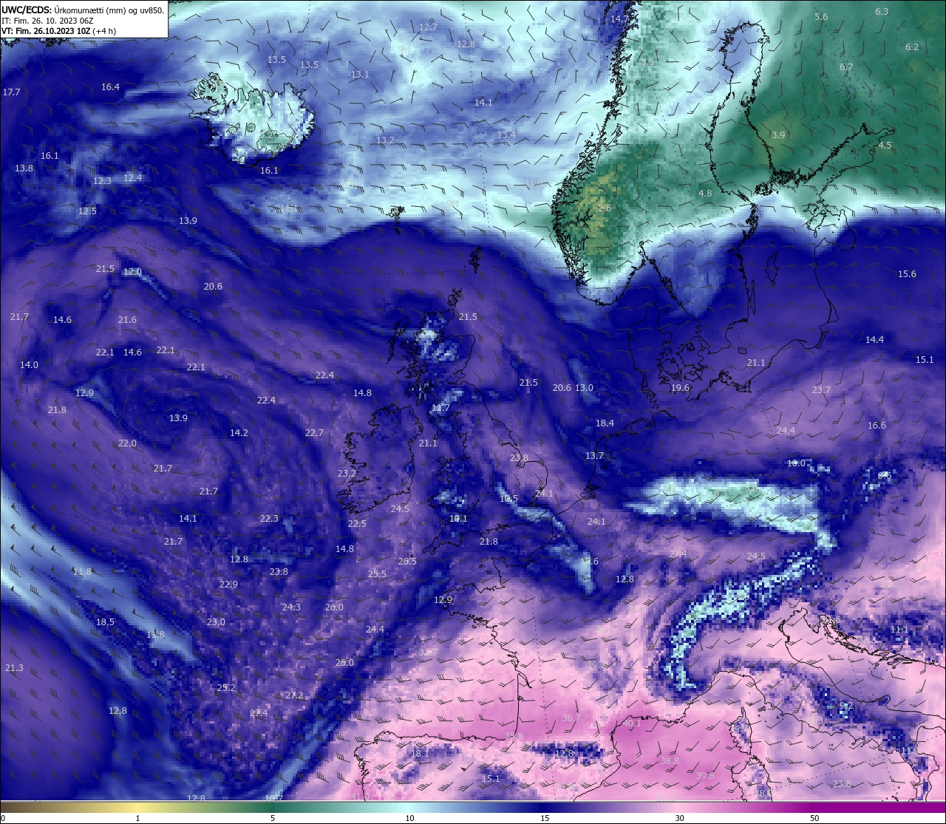946x824 pixels.
Task: Click the 13.4 value label
Action: click(506, 135)
